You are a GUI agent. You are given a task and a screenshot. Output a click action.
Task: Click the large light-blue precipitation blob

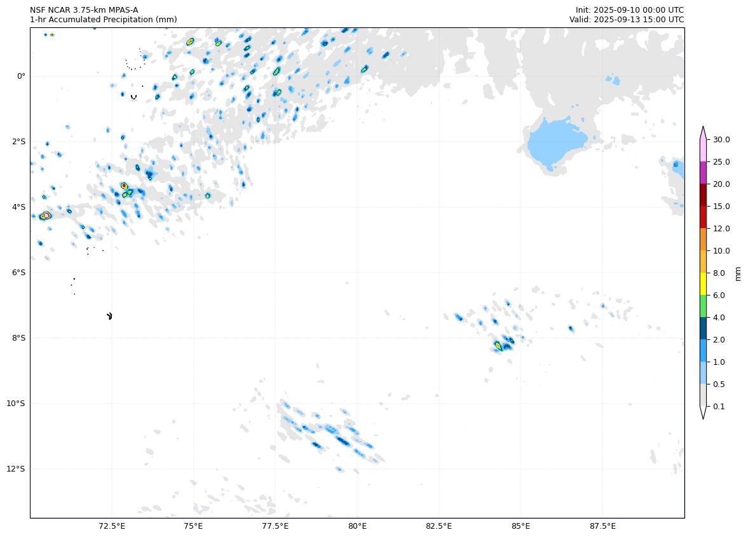tap(555, 143)
